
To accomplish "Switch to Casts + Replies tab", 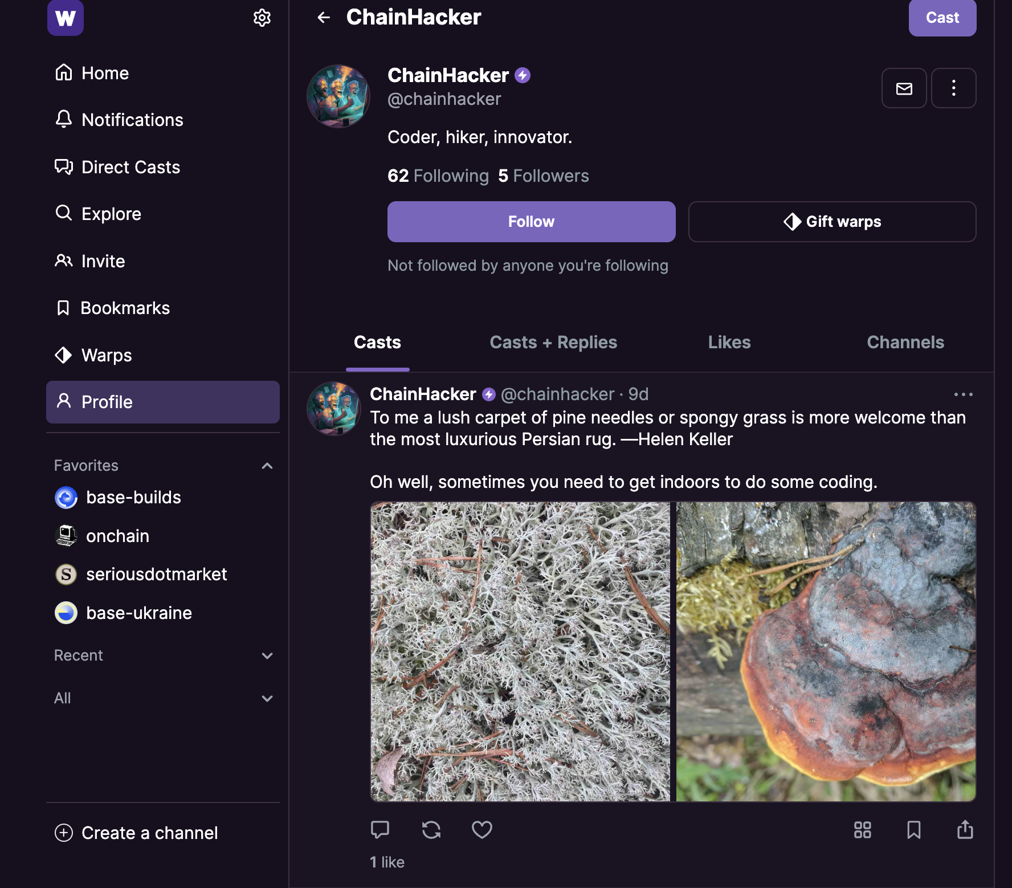I will [x=553, y=342].
